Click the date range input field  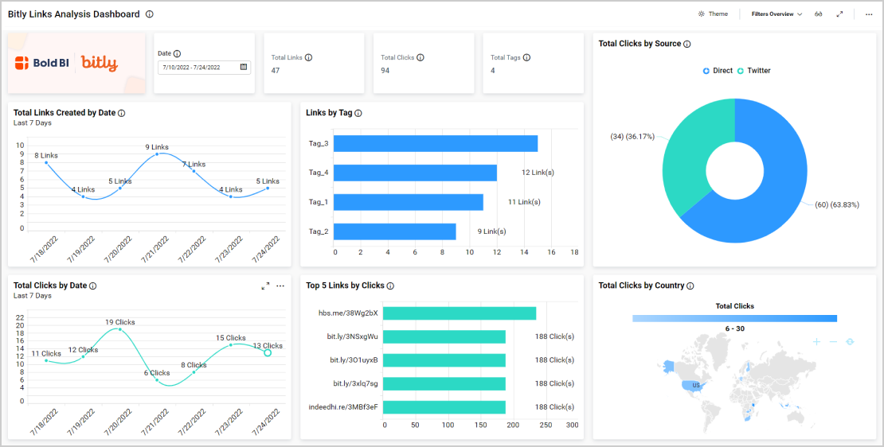[198, 68]
